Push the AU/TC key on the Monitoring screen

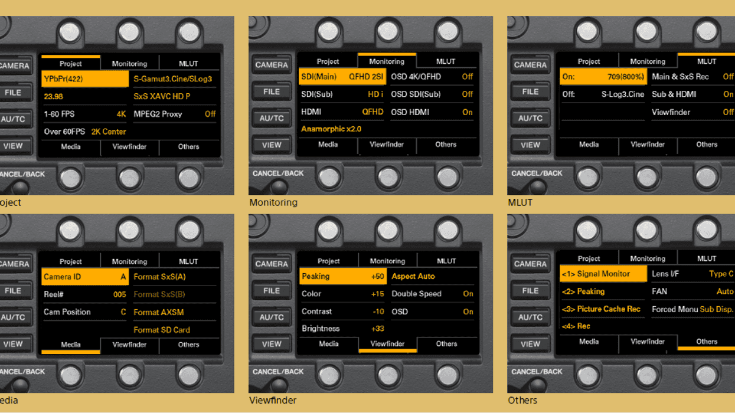click(272, 118)
